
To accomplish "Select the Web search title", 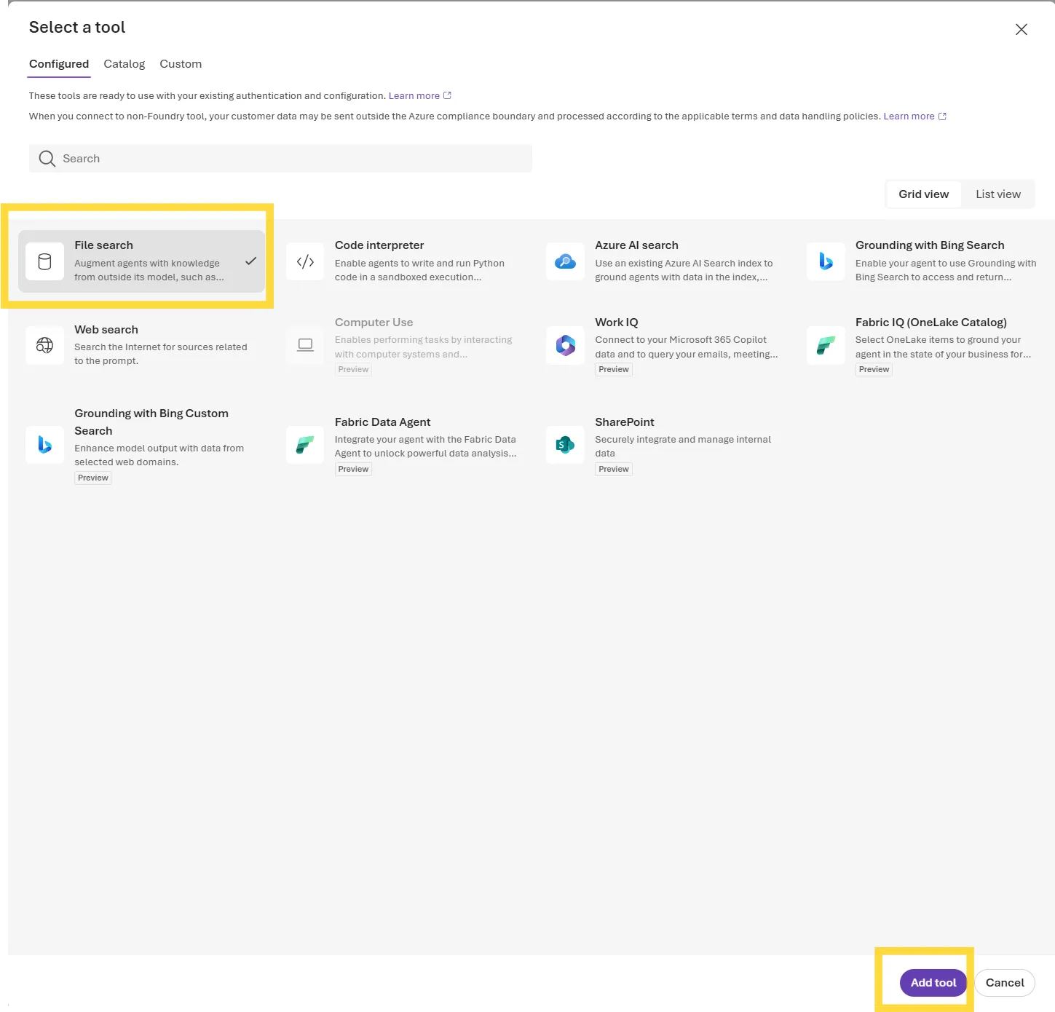I will pyautogui.click(x=106, y=330).
